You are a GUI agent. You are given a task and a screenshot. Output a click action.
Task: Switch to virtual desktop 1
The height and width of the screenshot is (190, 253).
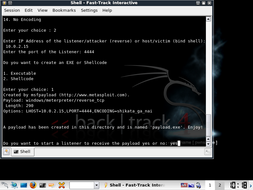tap(210, 185)
